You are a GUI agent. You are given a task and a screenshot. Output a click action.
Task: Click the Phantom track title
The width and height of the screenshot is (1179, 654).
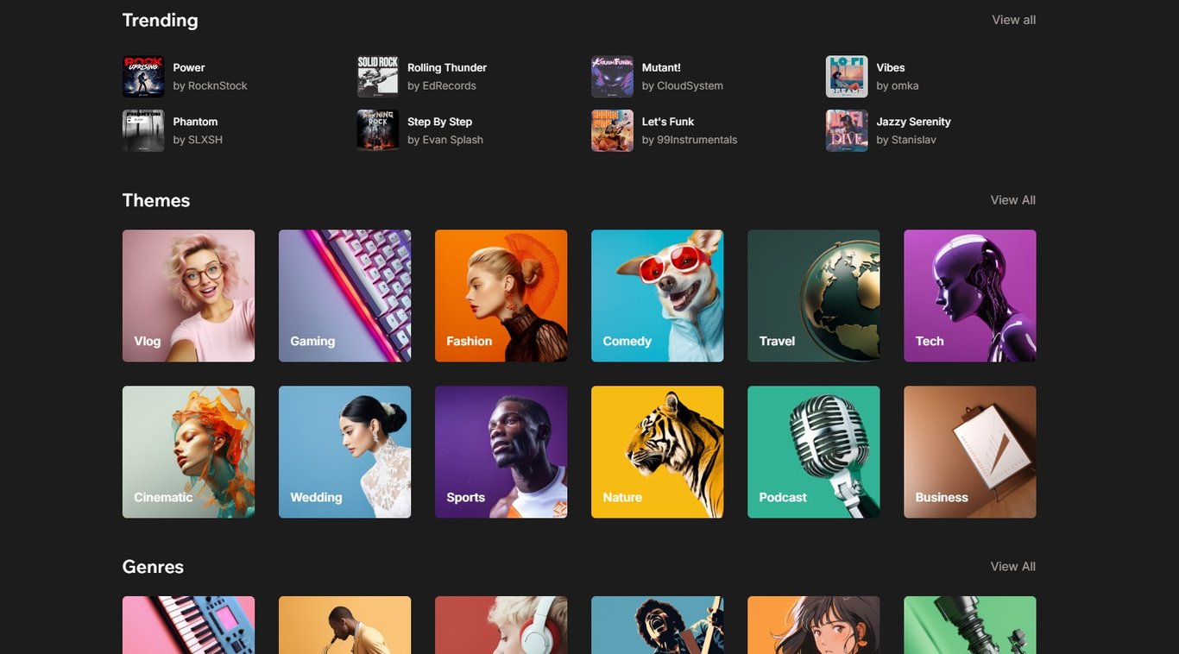[195, 122]
